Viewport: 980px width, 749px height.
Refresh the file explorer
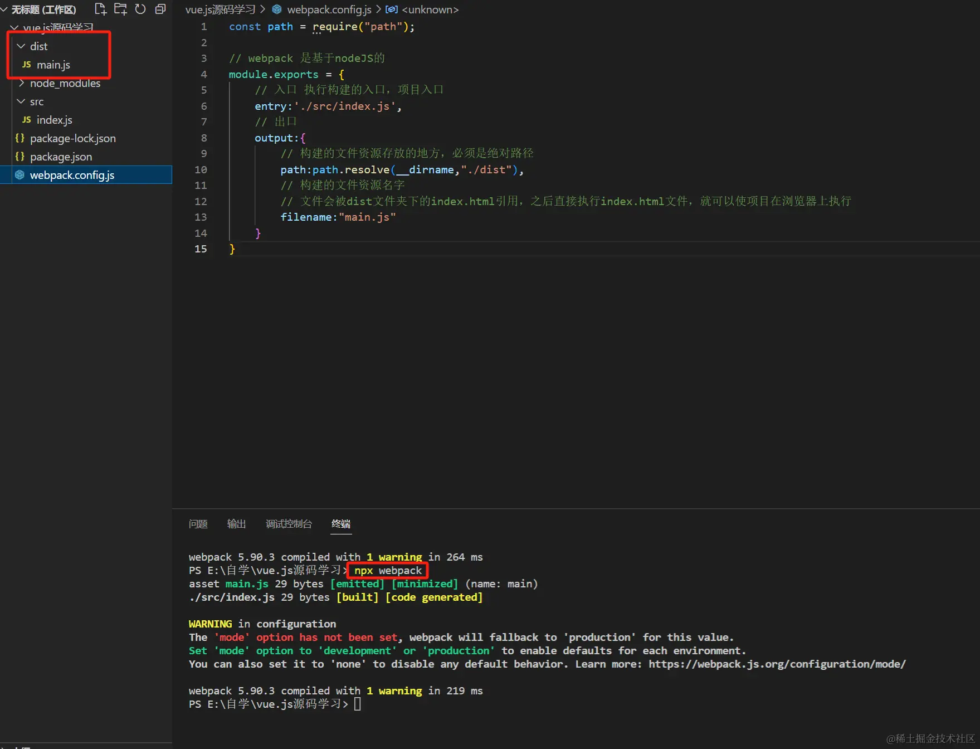click(x=140, y=9)
